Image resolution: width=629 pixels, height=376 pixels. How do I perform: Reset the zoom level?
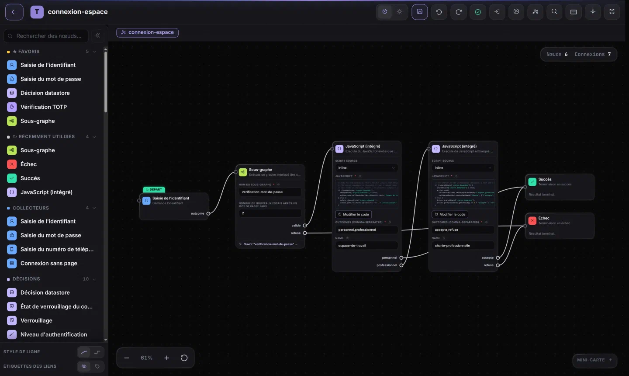click(184, 358)
